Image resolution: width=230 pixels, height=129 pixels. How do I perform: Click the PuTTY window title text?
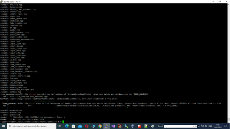click(12, 1)
